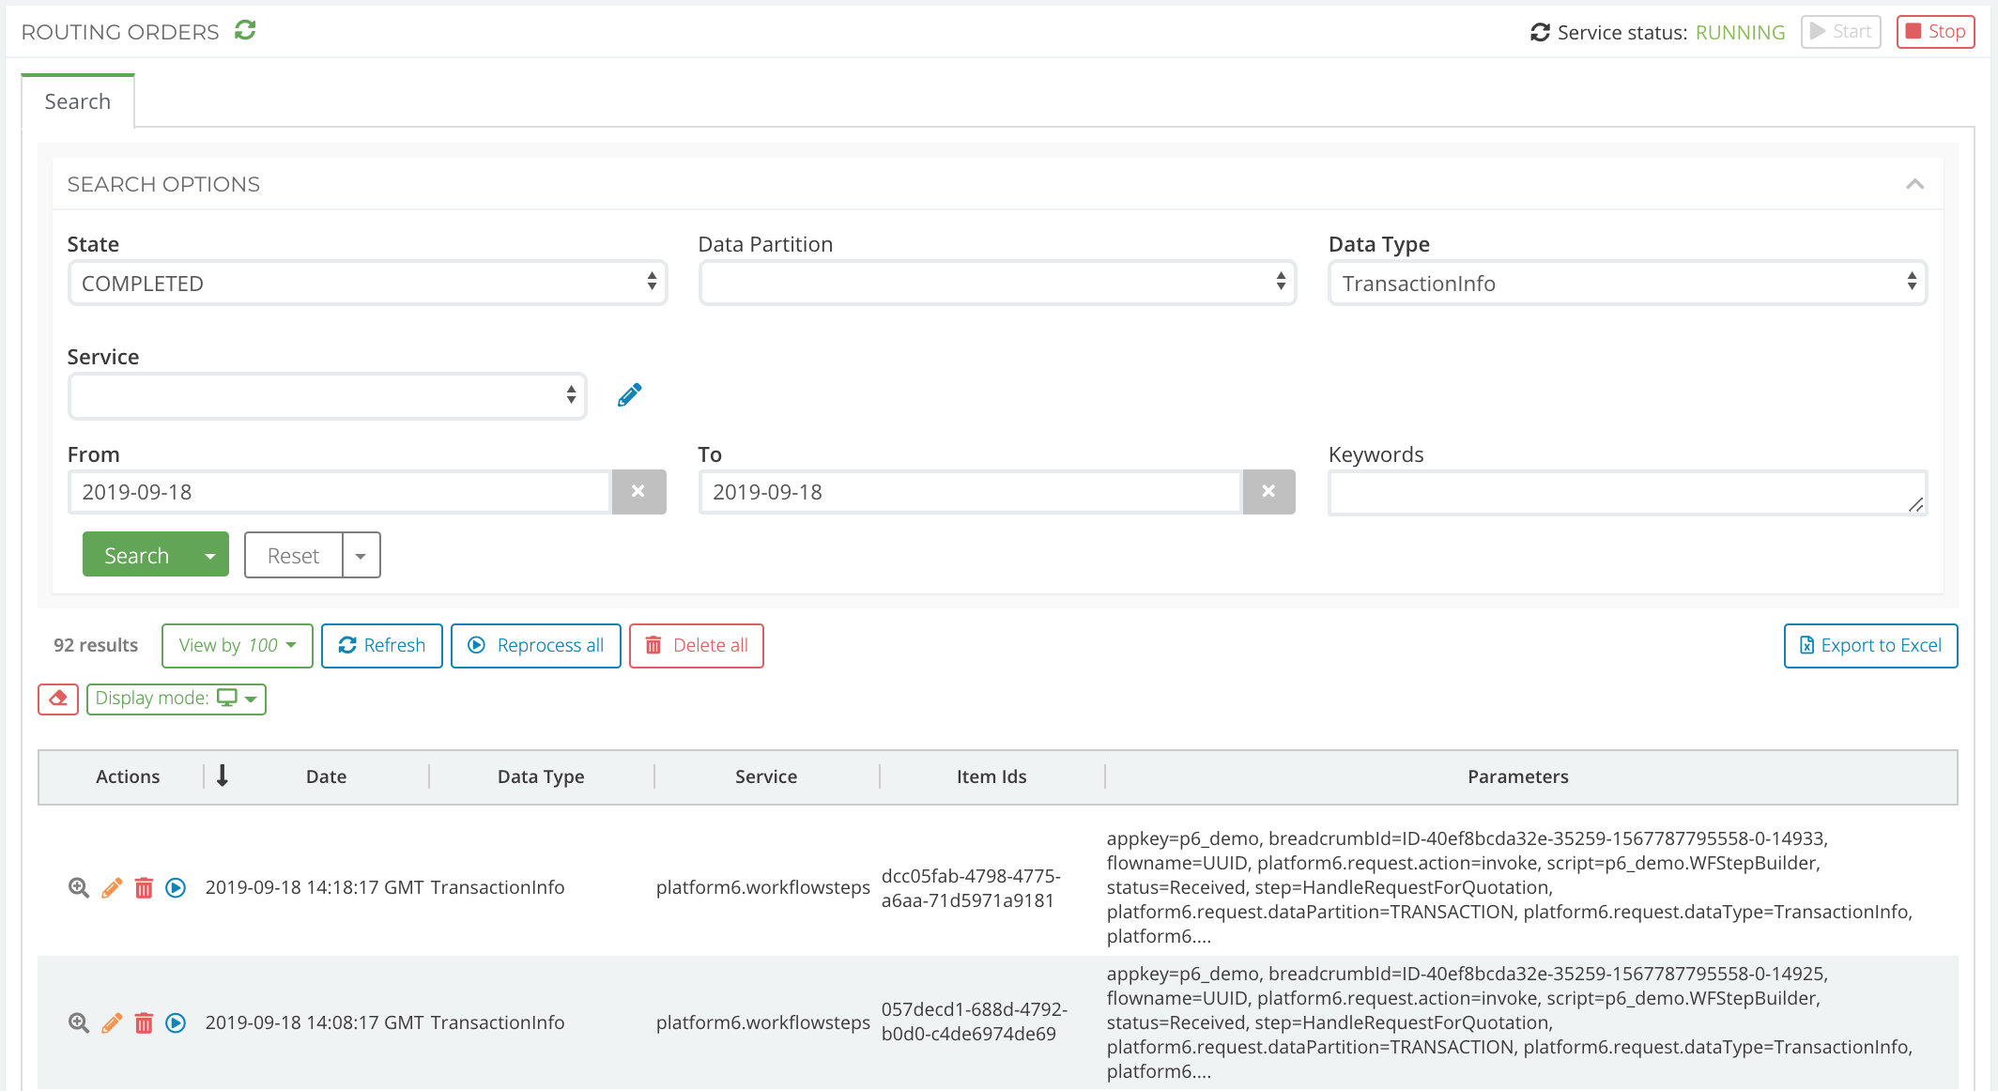
Task: Reprocess second row with play icon
Action: click(x=176, y=1022)
